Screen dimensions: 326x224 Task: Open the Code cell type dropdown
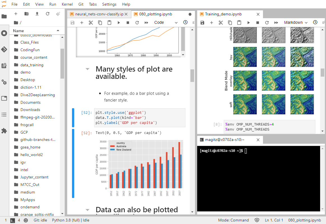pos(166,23)
